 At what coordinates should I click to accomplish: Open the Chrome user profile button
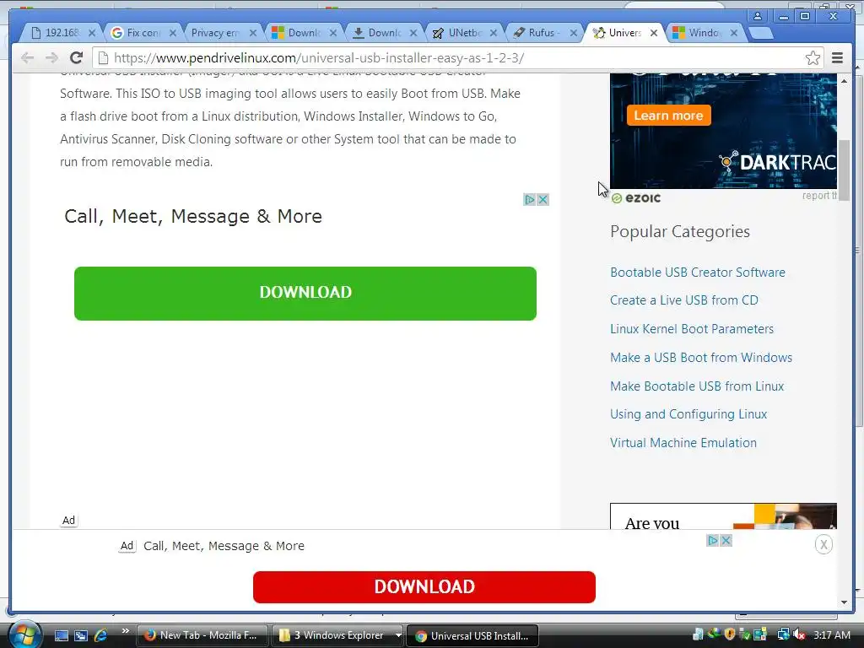click(x=758, y=16)
